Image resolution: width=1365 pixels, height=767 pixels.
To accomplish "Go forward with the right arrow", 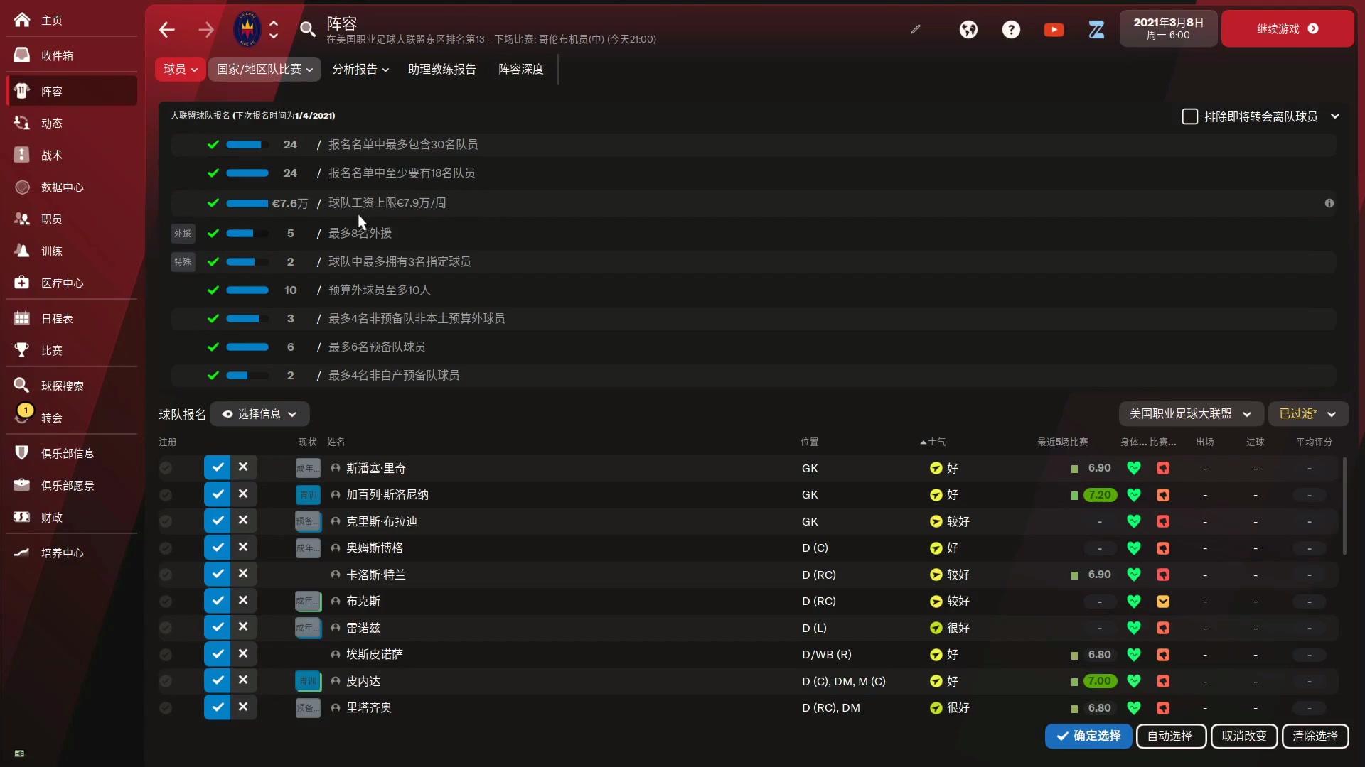I will tap(206, 29).
